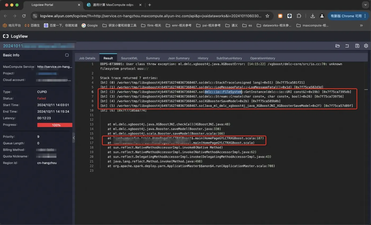371x225 pixels.
Task: Open the SourceXML tab
Action: coord(129,58)
